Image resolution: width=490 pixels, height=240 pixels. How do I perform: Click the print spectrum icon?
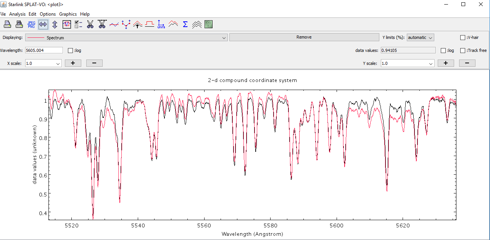click(x=7, y=24)
